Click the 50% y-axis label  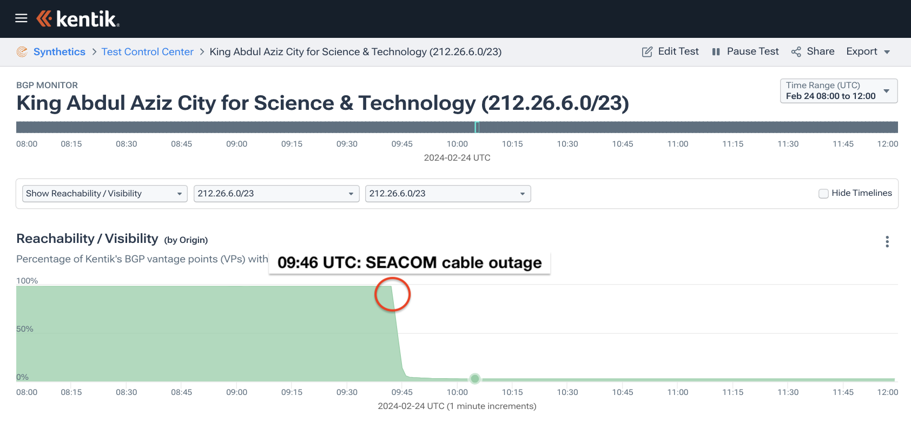tap(25, 329)
